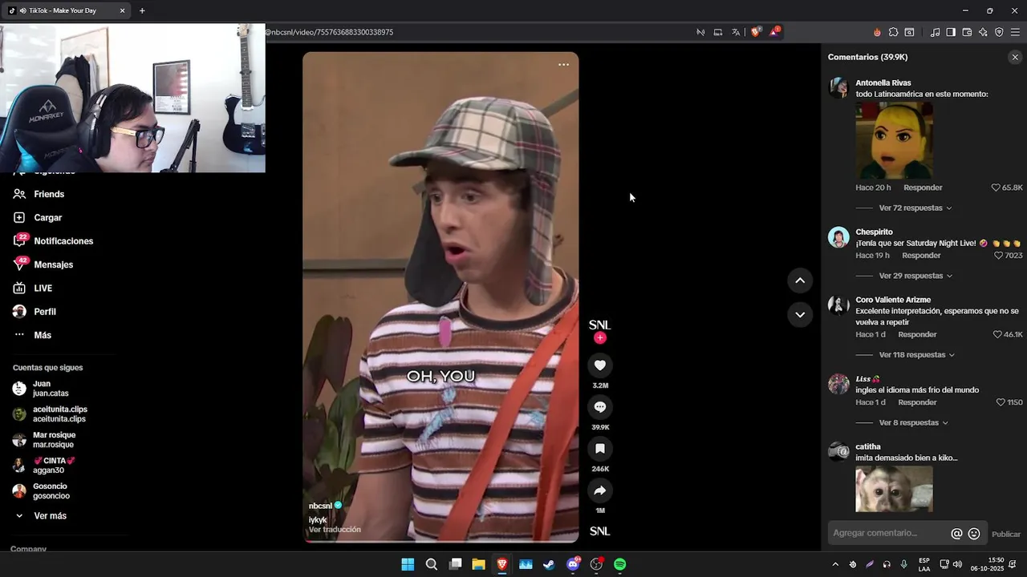Go to previous video with up arrow
The width and height of the screenshot is (1027, 577).
click(800, 280)
